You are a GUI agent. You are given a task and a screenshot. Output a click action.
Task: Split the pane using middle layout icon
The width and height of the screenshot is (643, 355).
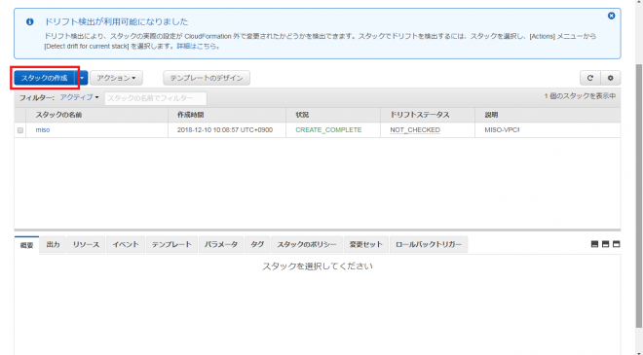(x=605, y=244)
